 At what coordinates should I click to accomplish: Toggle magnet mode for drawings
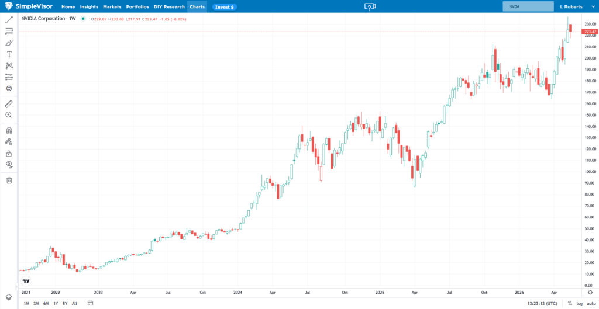click(x=9, y=130)
